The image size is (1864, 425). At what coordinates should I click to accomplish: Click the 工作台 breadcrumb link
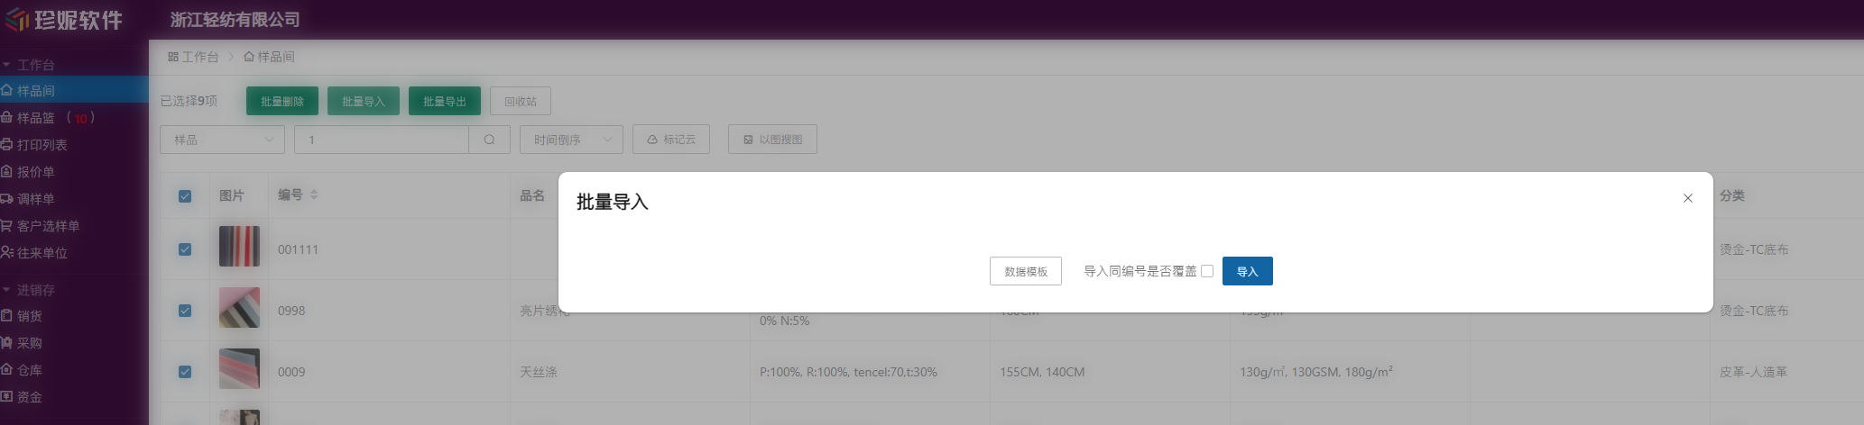click(x=193, y=57)
